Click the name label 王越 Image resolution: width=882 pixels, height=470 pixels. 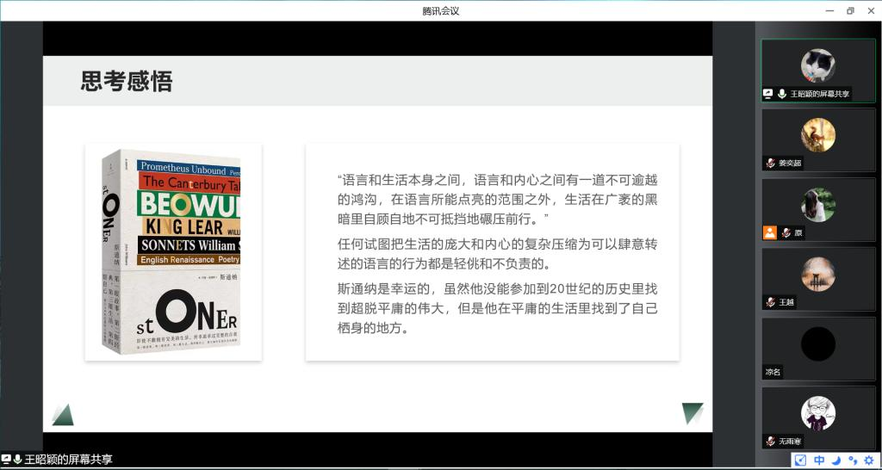pyautogui.click(x=786, y=302)
